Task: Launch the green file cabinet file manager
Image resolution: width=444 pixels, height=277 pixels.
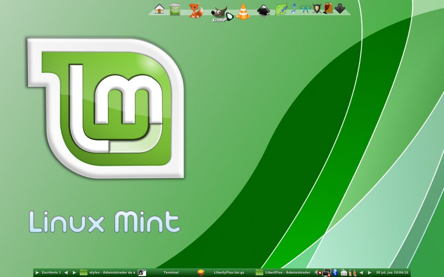Action: tap(175, 10)
